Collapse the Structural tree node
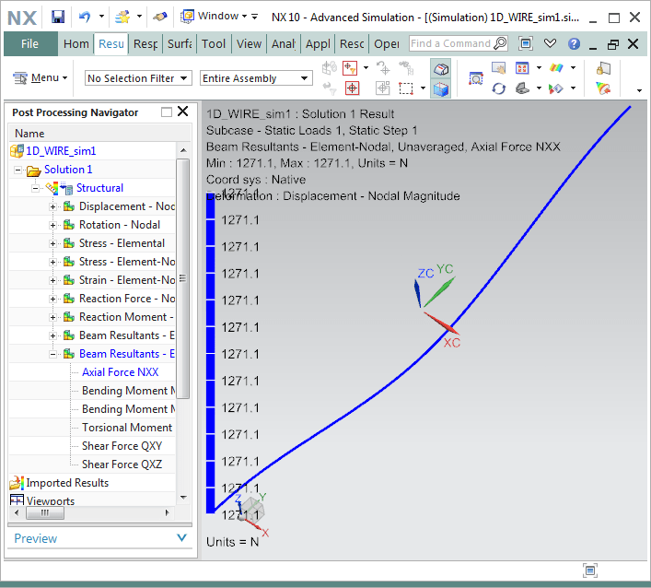The height and width of the screenshot is (588, 651). pos(35,188)
